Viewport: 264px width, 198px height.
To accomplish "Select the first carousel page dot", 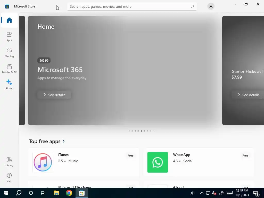I will (x=129, y=131).
